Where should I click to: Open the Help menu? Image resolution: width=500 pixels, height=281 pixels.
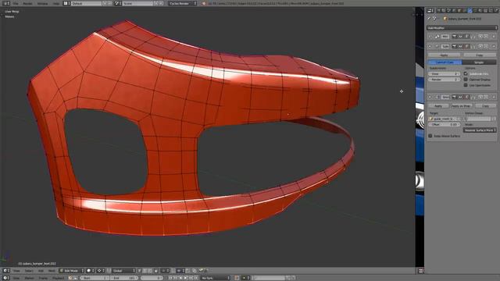click(56, 3)
